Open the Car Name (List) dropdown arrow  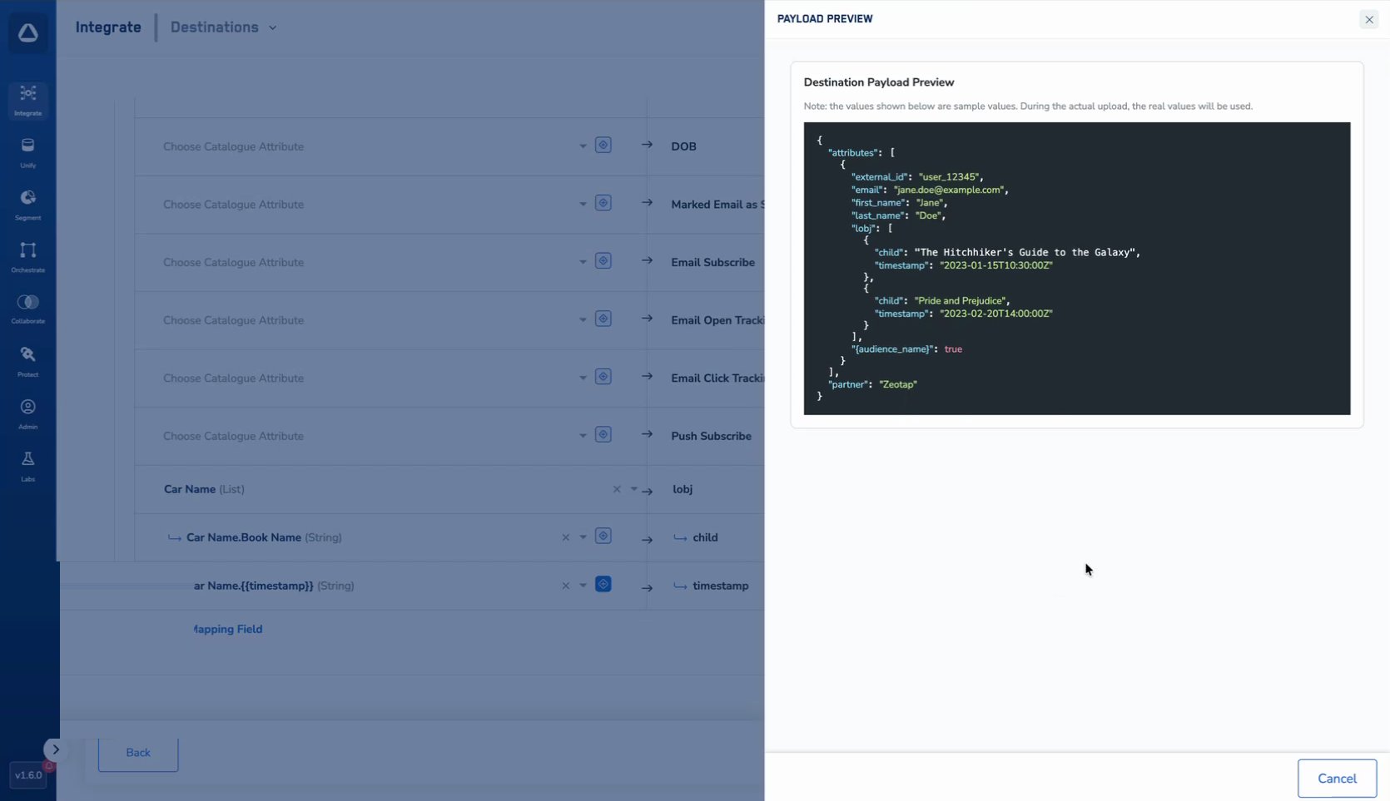[634, 489]
